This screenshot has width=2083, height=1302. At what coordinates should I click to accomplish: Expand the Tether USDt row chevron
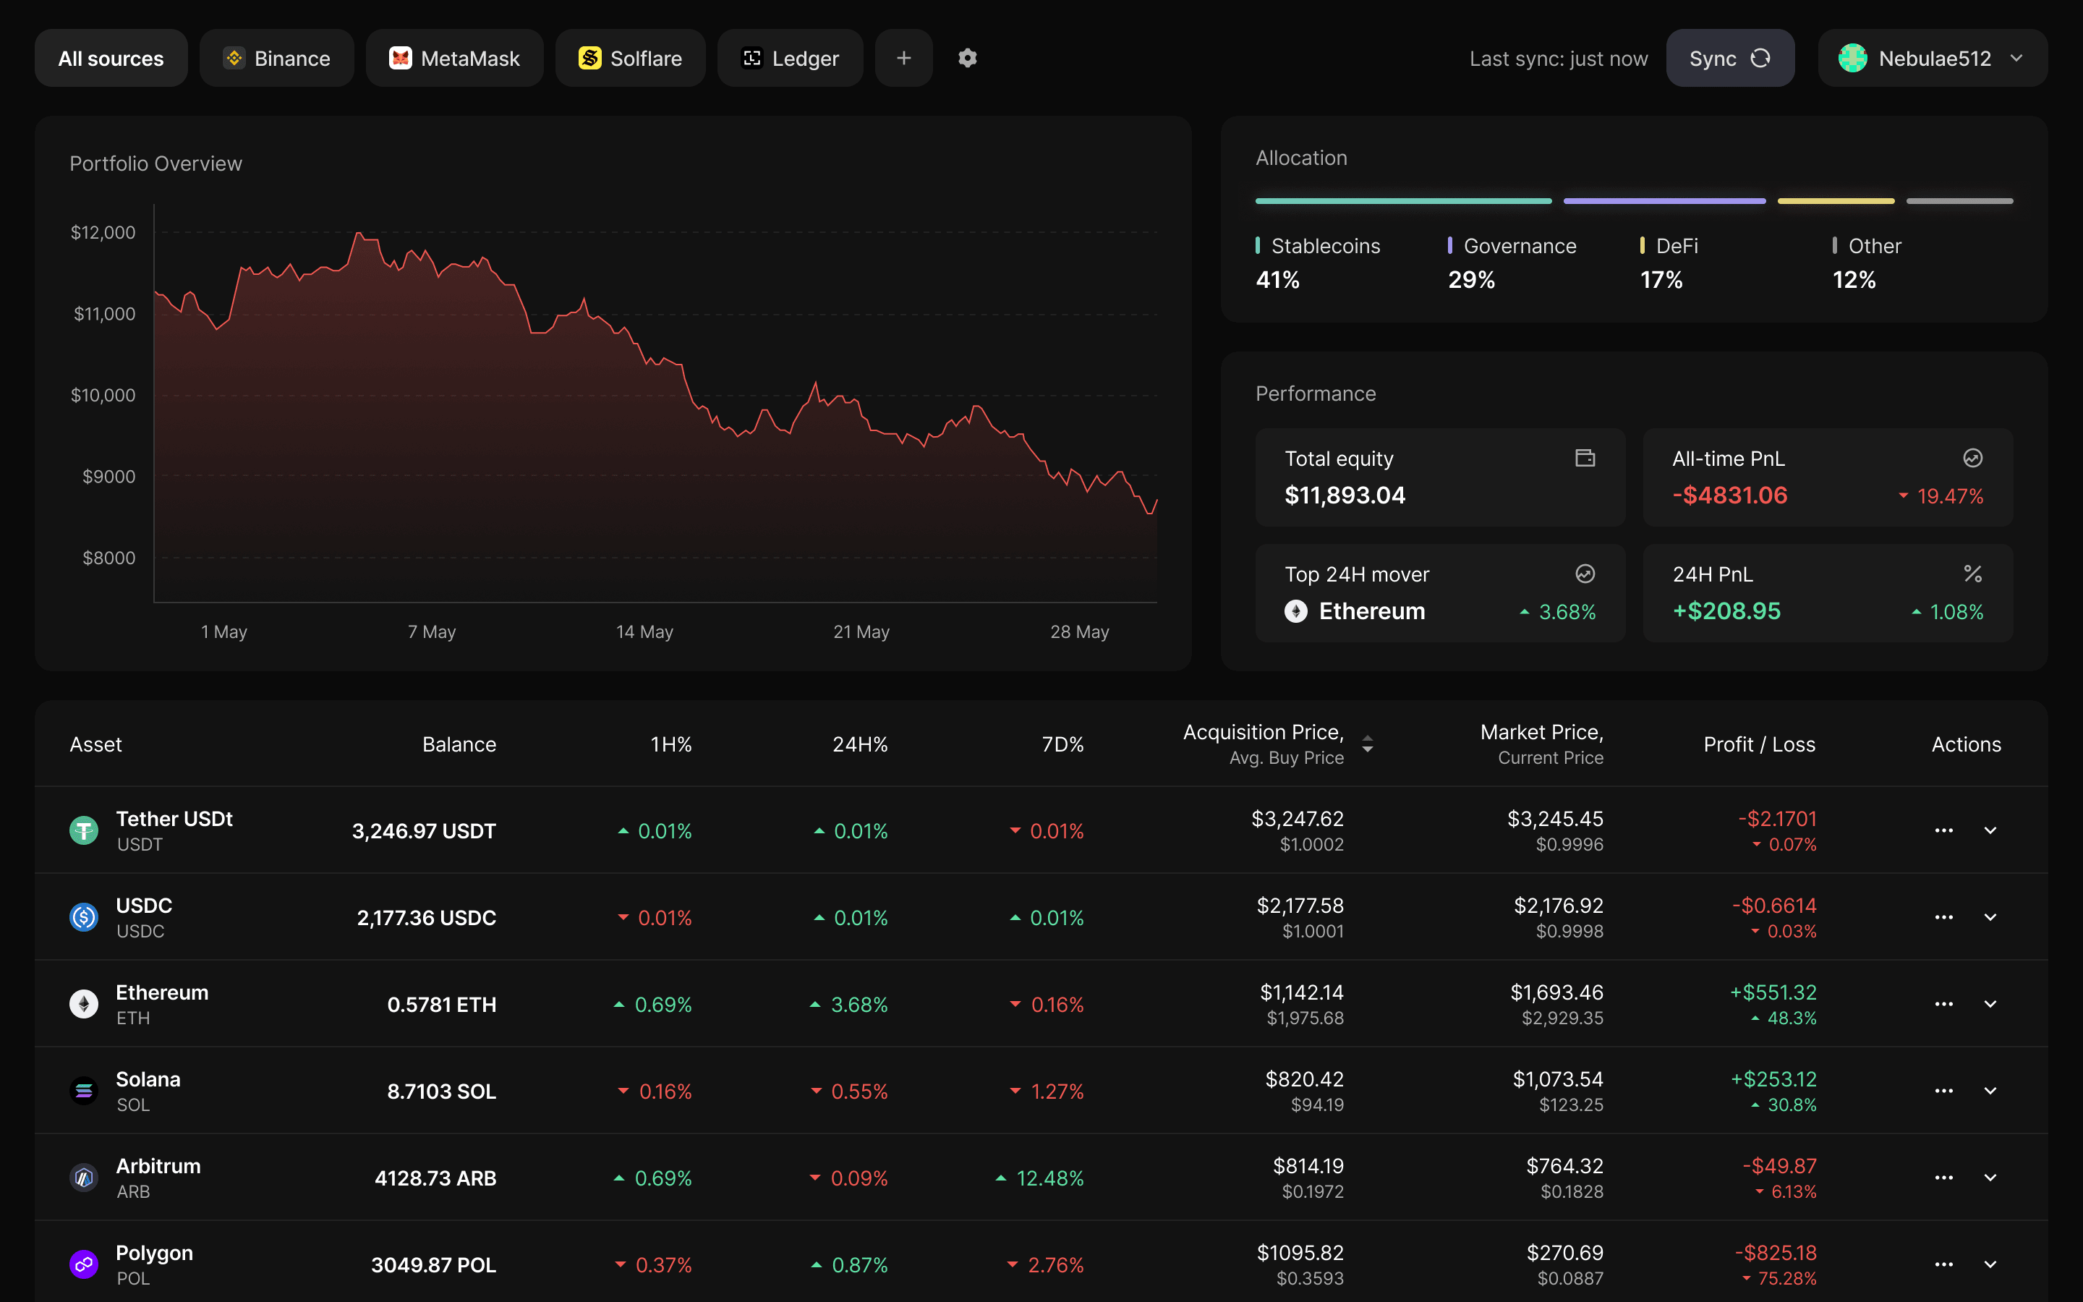coord(1990,830)
